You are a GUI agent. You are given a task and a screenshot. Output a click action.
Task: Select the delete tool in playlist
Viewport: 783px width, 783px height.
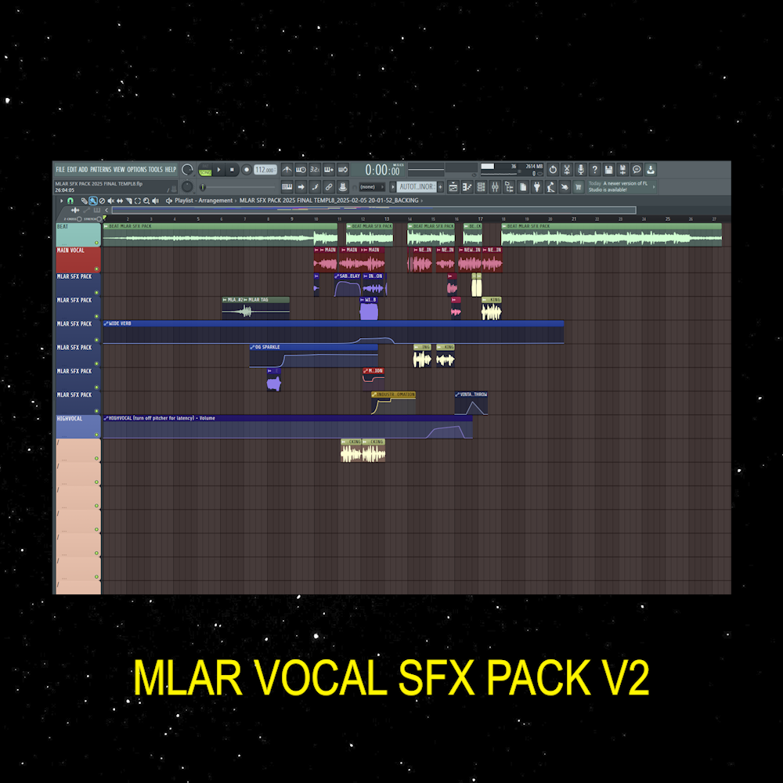(102, 200)
